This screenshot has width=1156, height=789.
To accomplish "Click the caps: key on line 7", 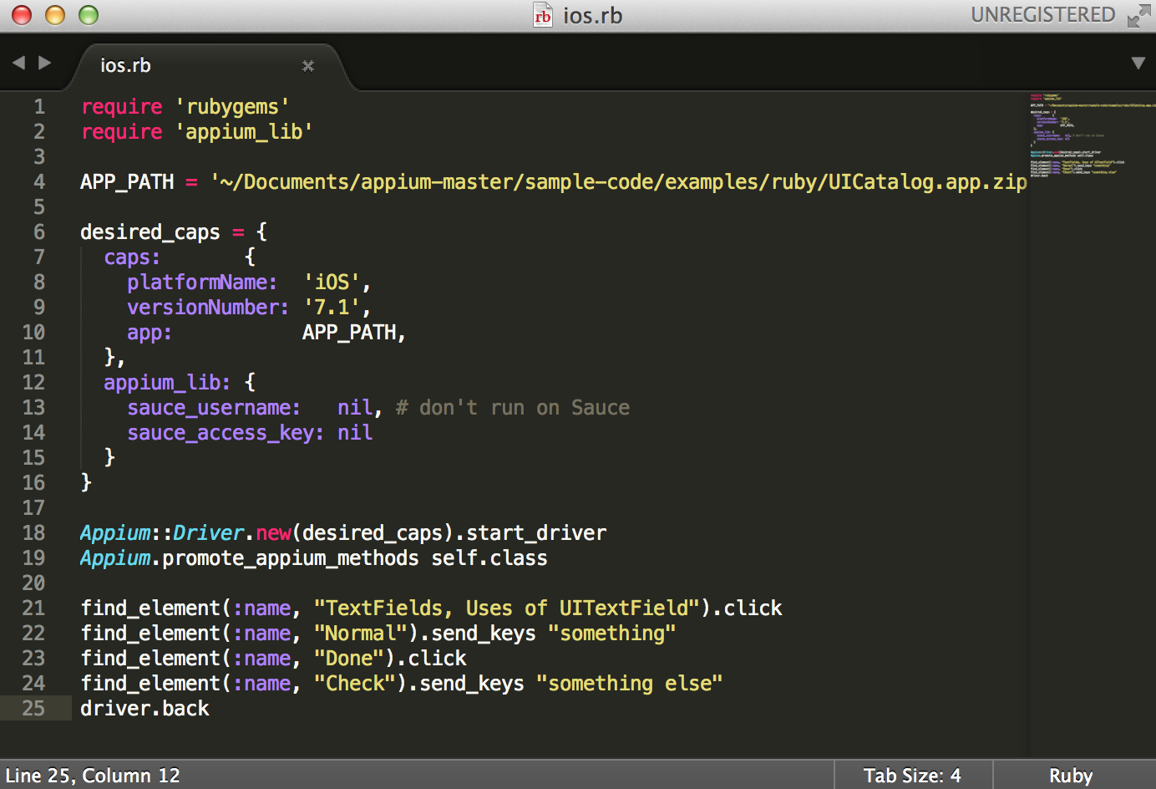I will (132, 257).
